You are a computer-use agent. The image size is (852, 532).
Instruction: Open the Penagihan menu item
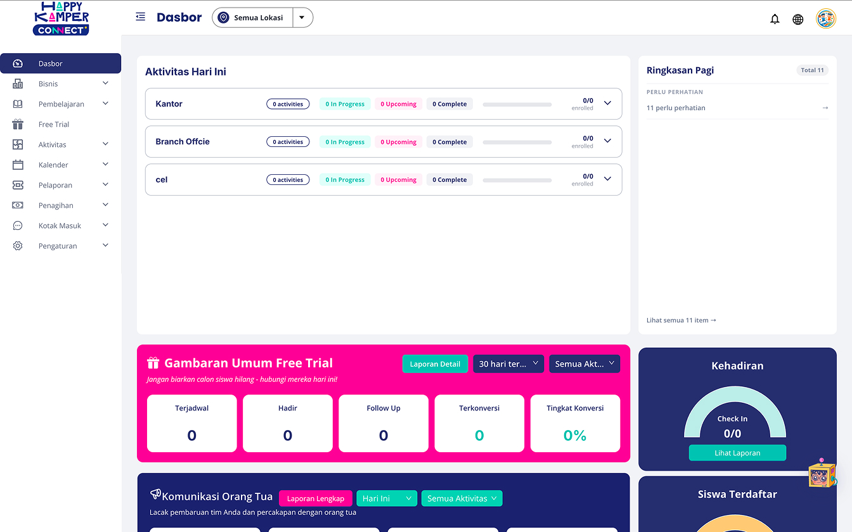60,205
